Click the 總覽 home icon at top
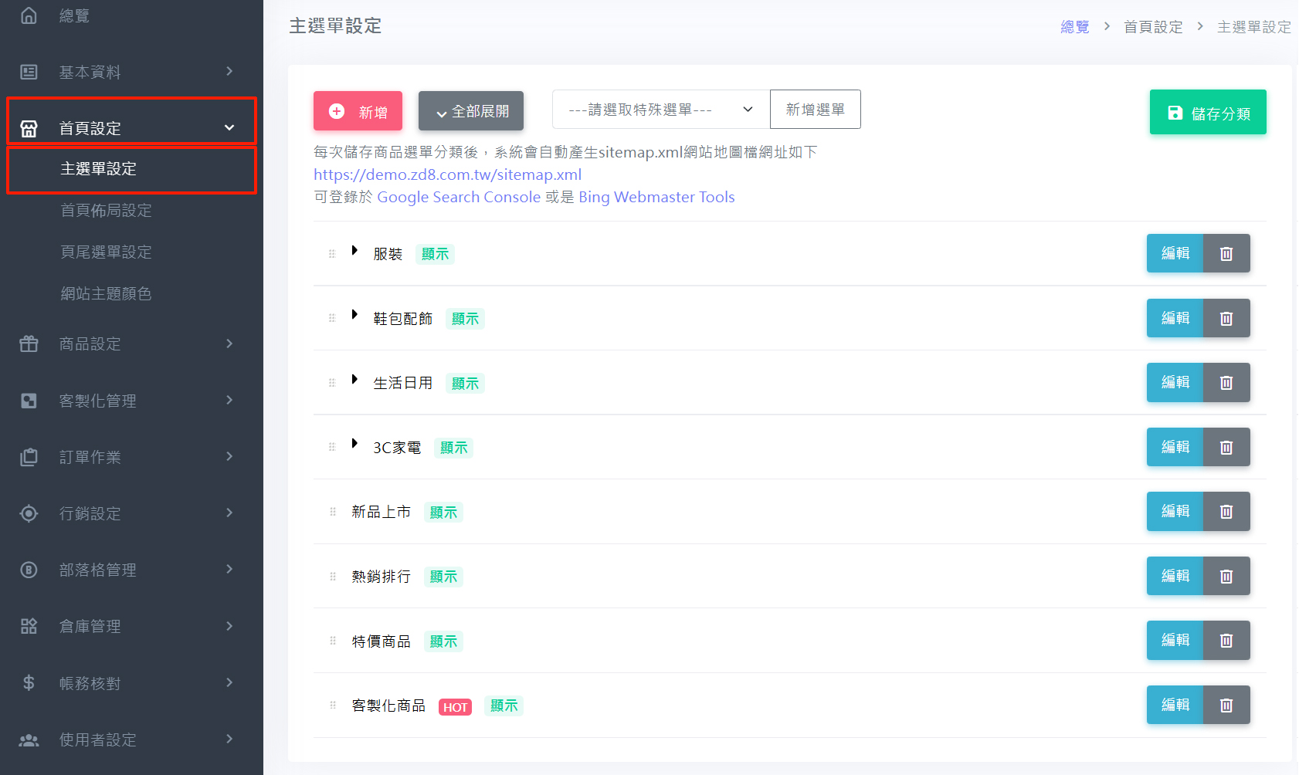The width and height of the screenshot is (1299, 775). (x=29, y=14)
